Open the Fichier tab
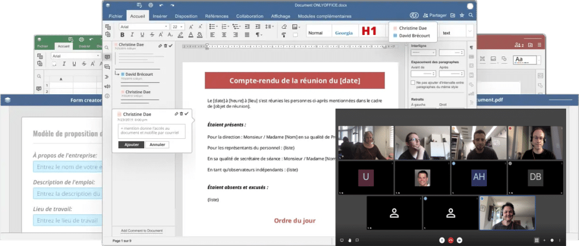This screenshot has width=579, height=246. [115, 16]
